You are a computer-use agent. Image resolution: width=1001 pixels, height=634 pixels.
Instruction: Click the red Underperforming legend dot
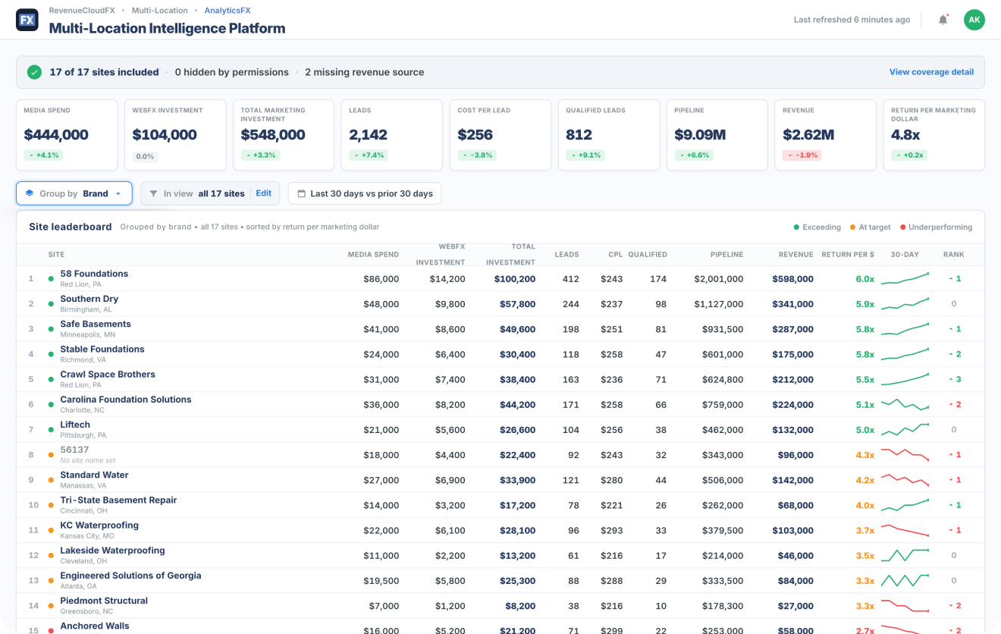pos(902,227)
